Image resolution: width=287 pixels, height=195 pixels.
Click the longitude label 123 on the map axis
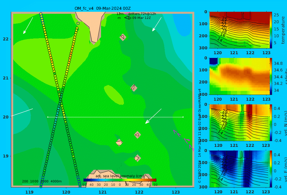pos(176,192)
